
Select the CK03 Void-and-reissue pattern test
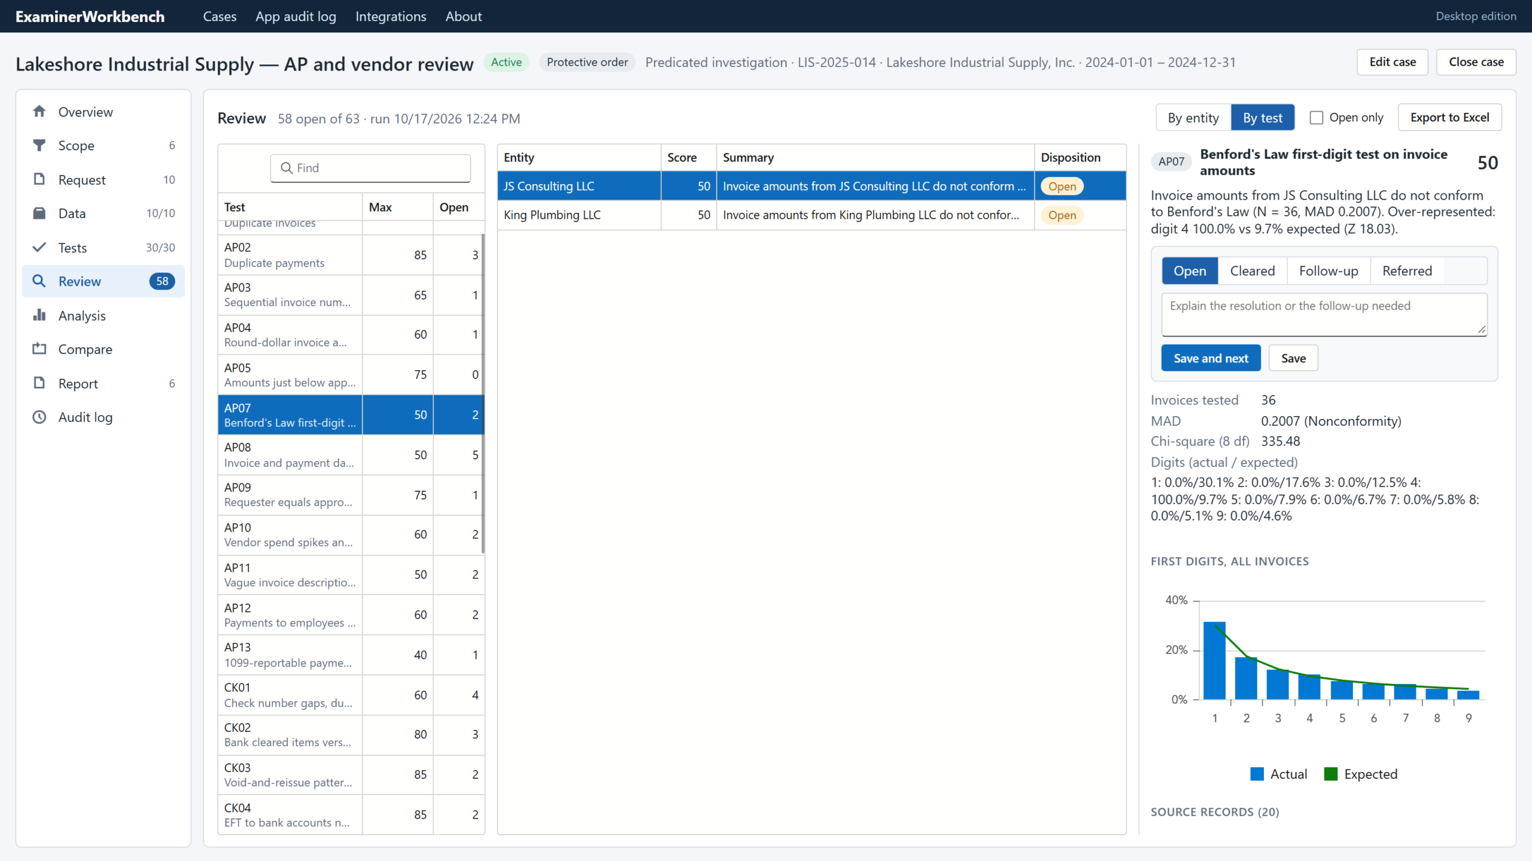pos(351,774)
